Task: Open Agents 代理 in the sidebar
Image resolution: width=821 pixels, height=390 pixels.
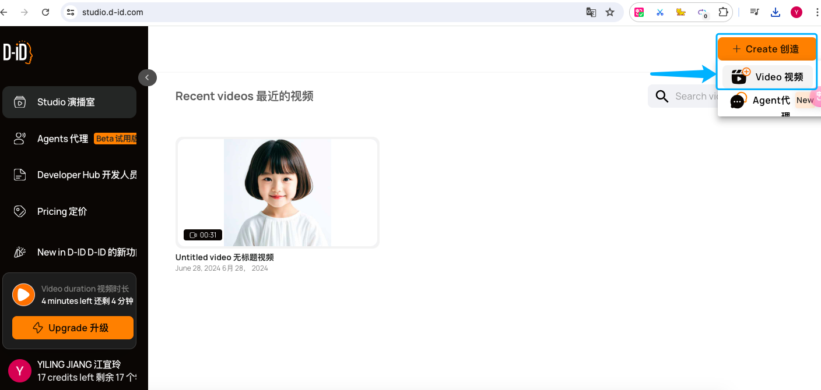Action: click(x=69, y=139)
